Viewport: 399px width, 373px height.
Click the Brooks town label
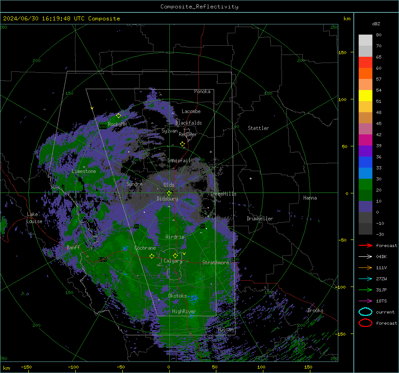pos(315,310)
